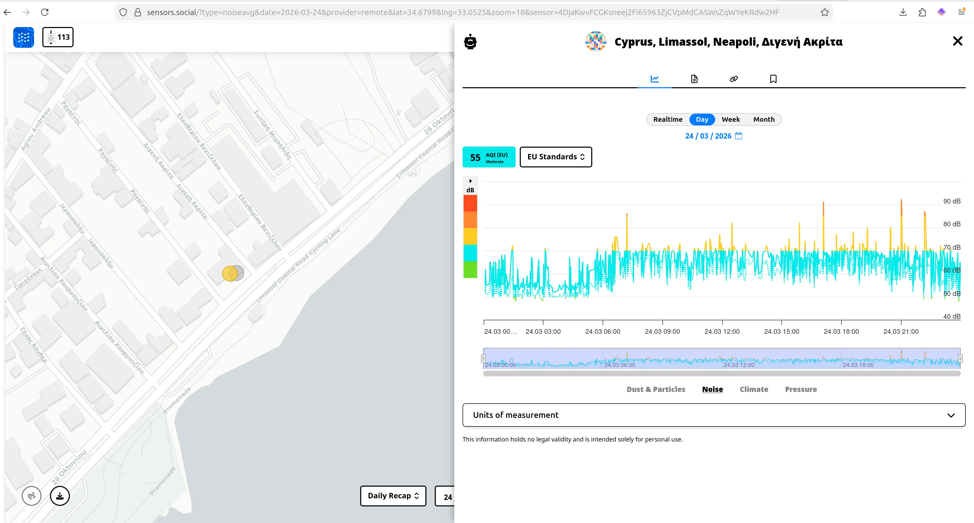974x523 pixels.
Task: Click the sensors.social app logo
Action: pyautogui.click(x=23, y=37)
